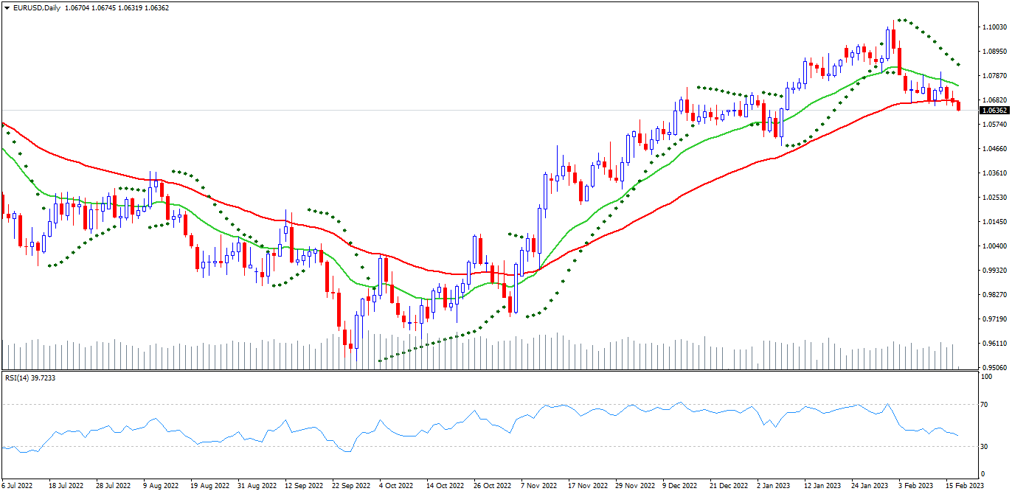Click the 3 Feb 2023 date label
The width and height of the screenshot is (1012, 494).
pos(917,487)
